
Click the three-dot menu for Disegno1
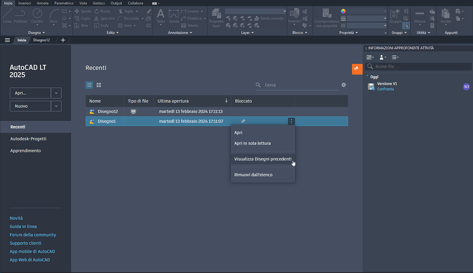(291, 121)
